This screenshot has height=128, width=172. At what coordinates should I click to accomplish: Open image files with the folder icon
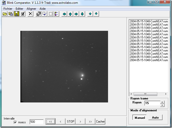click(x=5, y=14)
